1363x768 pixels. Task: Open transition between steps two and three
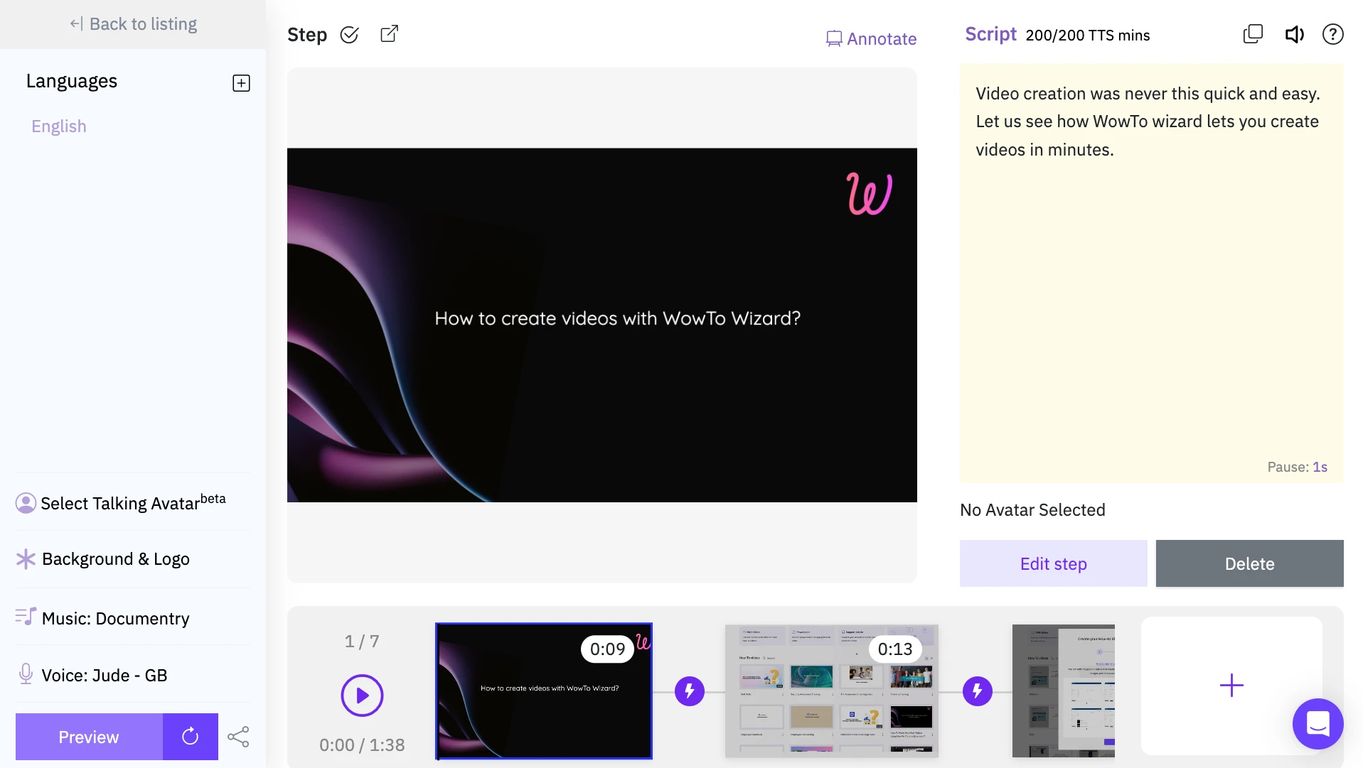click(978, 691)
